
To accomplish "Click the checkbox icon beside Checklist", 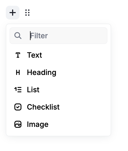I will (x=18, y=107).
